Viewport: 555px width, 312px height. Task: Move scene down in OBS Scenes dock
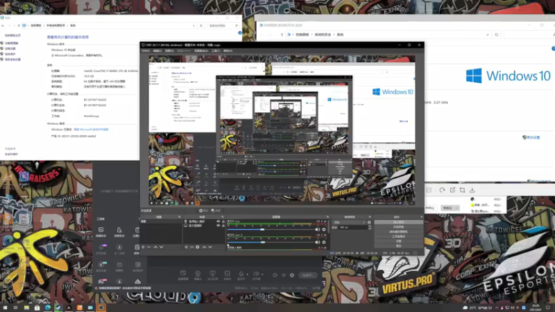pos(161,247)
